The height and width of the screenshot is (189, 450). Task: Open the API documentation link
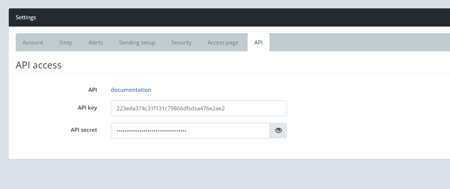[131, 90]
